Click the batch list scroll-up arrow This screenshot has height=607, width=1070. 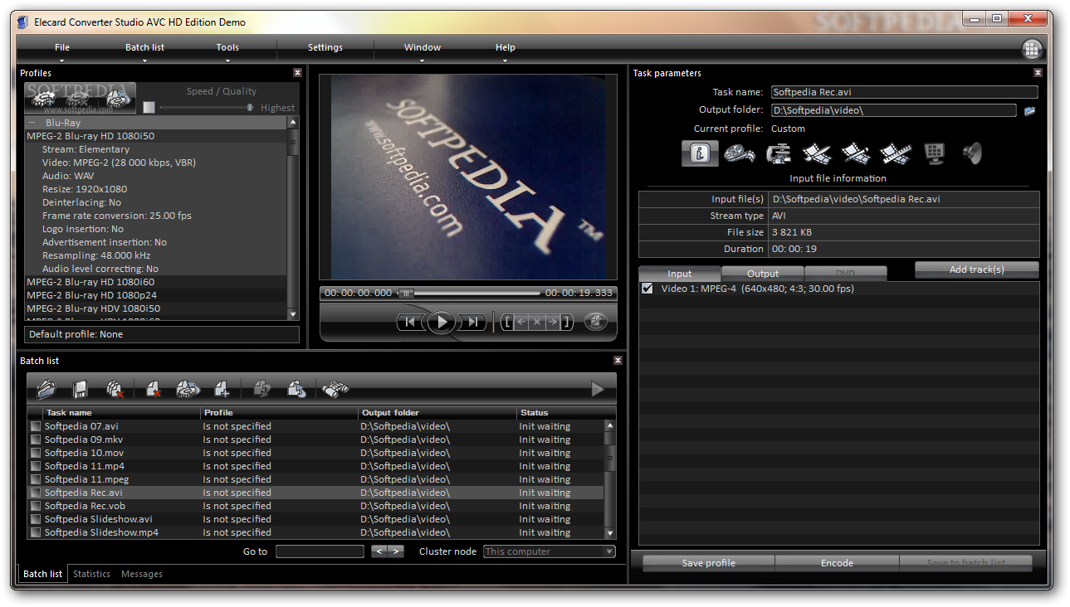point(610,425)
